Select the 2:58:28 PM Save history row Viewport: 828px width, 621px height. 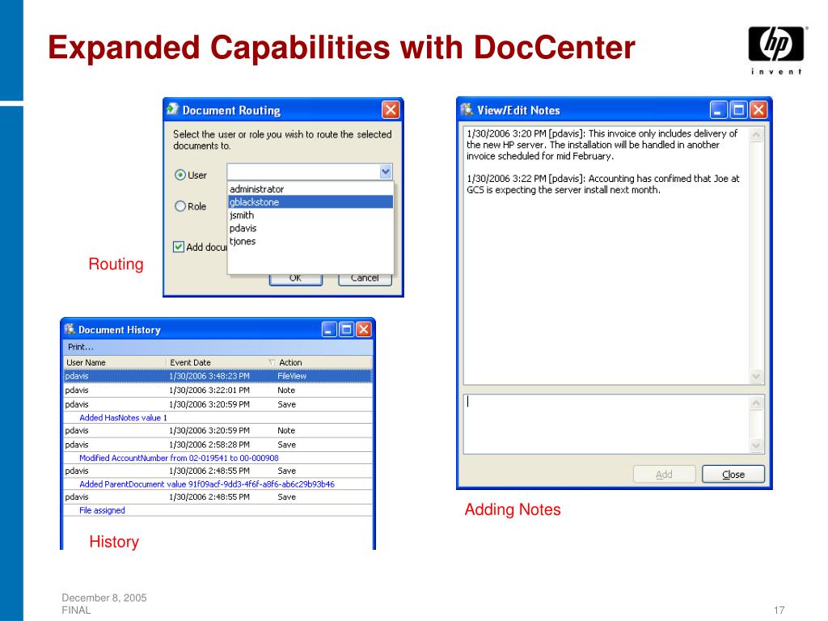point(218,445)
